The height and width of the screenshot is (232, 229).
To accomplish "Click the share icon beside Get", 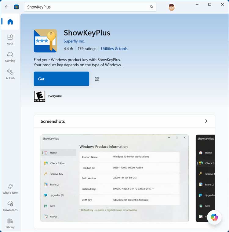I will [97, 79].
